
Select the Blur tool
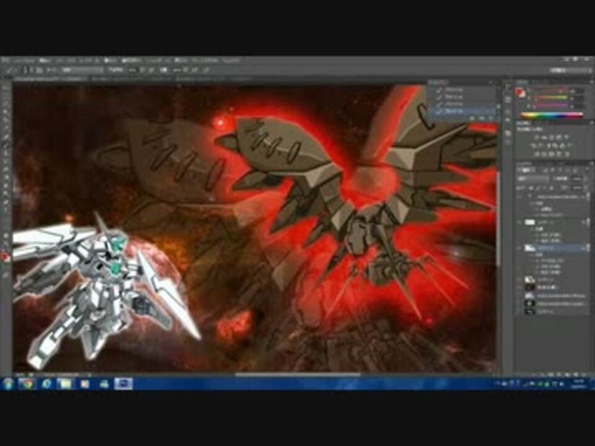pos(6,186)
